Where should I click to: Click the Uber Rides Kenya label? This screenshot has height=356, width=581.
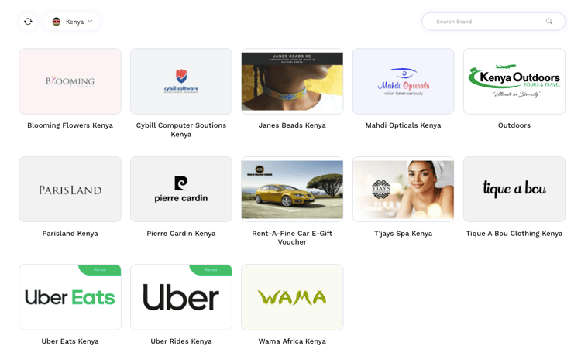tap(181, 341)
